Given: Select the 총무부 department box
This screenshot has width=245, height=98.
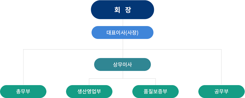Looking at the screenshot, I should tap(23, 92).
